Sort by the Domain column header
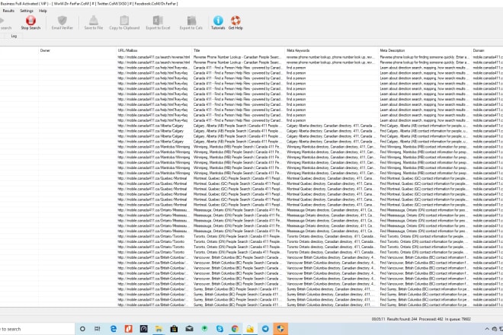The height and width of the screenshot is (335, 503). [487, 50]
